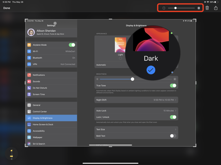Select the yellow marker pen tool
The width and height of the screenshot is (221, 165).
11,155
